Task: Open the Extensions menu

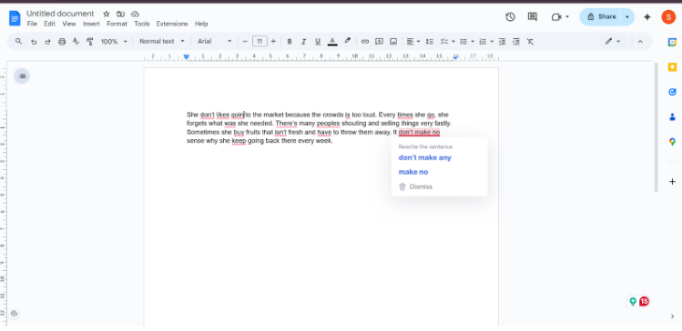Action: click(x=172, y=24)
